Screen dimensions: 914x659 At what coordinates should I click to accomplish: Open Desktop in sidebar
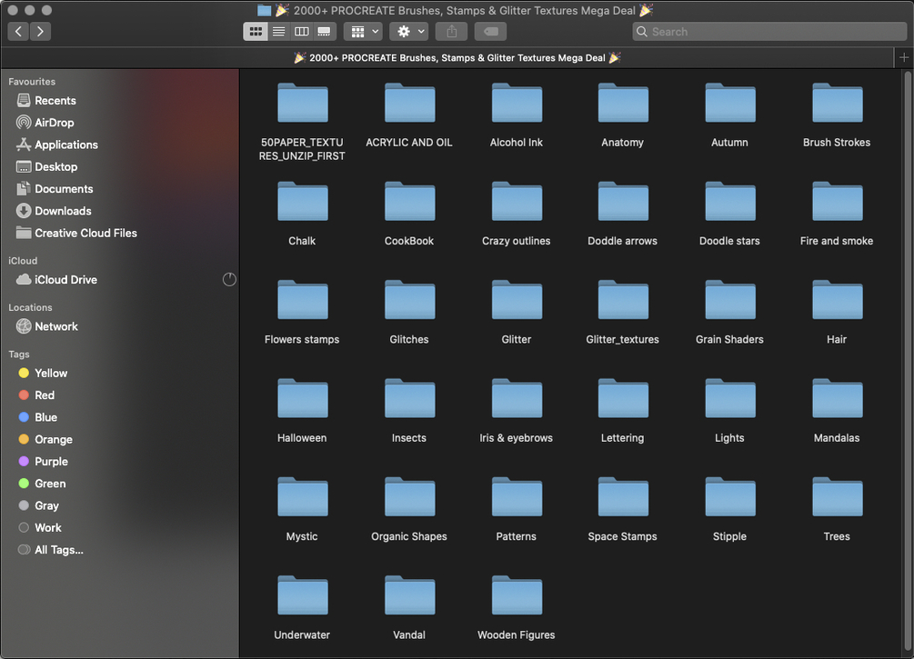pos(46,167)
